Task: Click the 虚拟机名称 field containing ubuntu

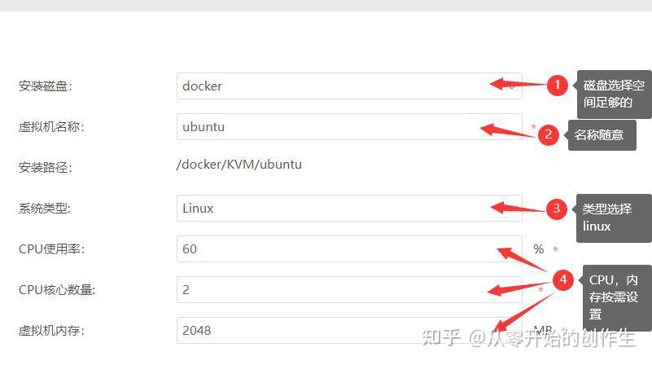Action: pyautogui.click(x=349, y=126)
